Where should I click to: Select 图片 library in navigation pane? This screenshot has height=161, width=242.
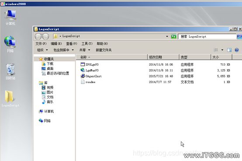[x=48, y=92]
